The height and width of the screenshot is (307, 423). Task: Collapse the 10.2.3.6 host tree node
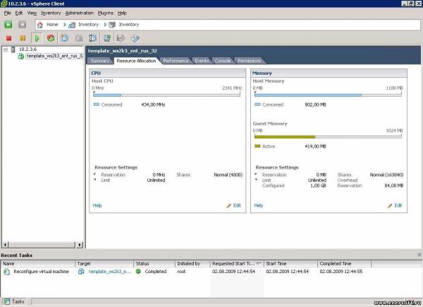pyautogui.click(x=6, y=49)
